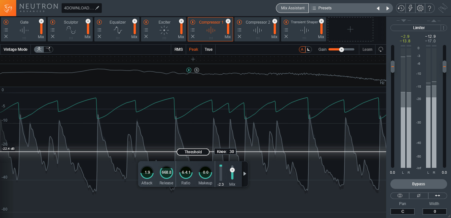Viewport: 451px width, 218px height.
Task: Open Gate module preset list icon
Action: coord(6,30)
